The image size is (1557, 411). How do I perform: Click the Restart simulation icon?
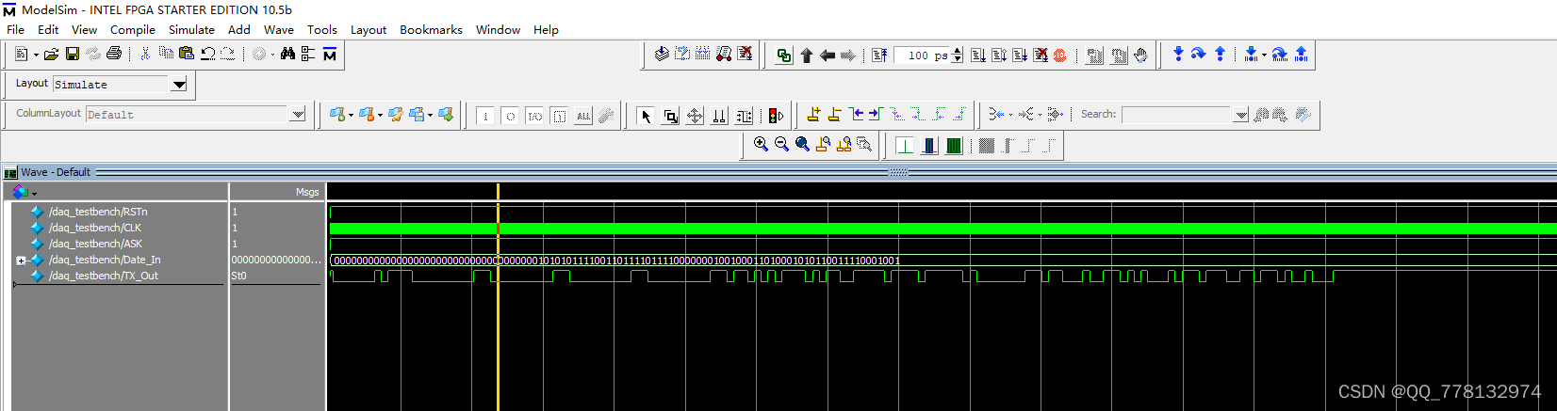(x=879, y=55)
